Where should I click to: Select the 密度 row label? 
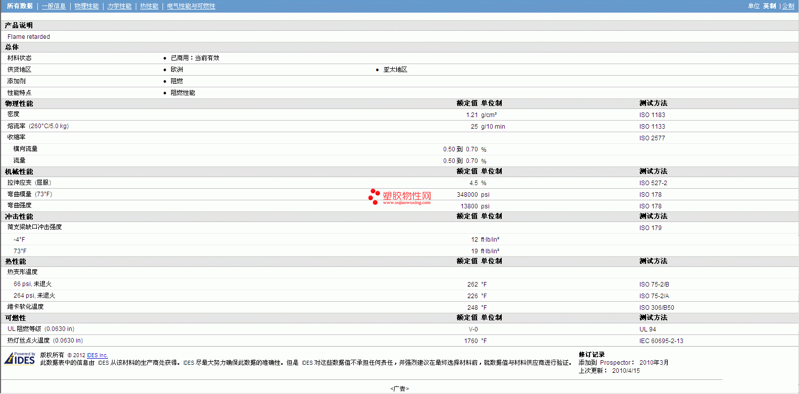13,114
